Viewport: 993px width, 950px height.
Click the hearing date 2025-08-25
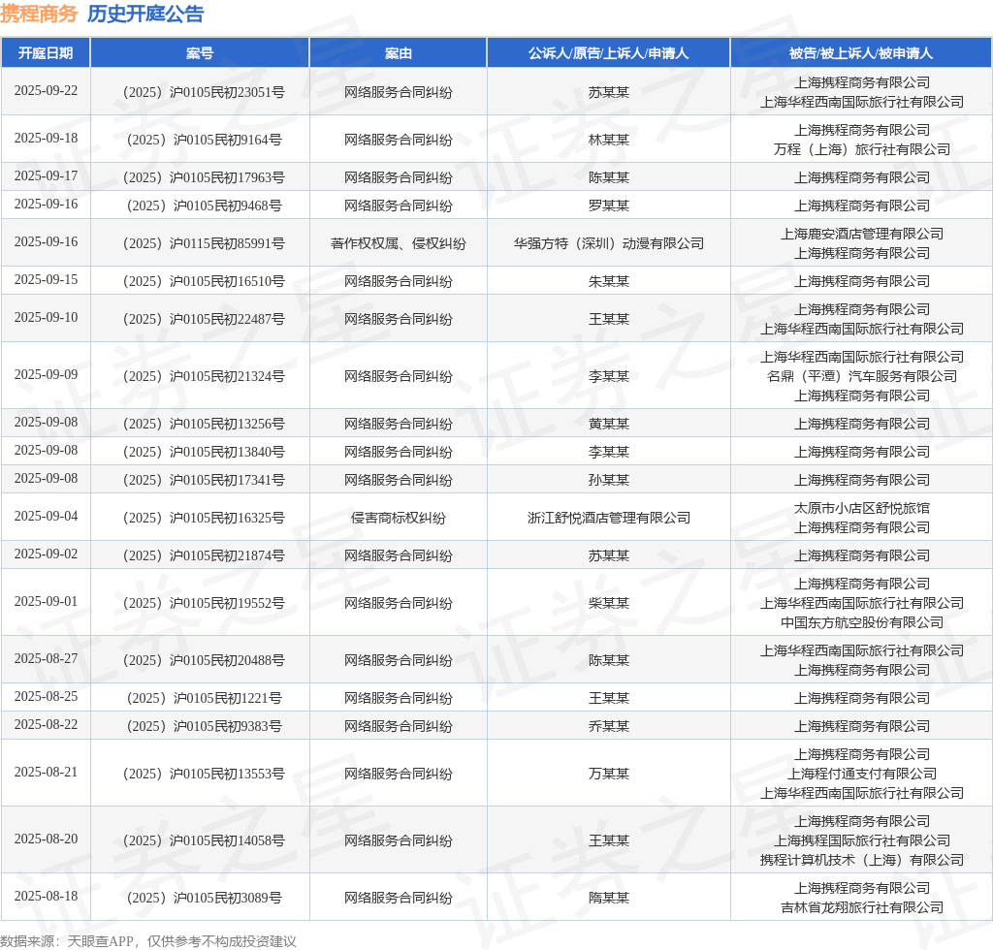coord(46,696)
